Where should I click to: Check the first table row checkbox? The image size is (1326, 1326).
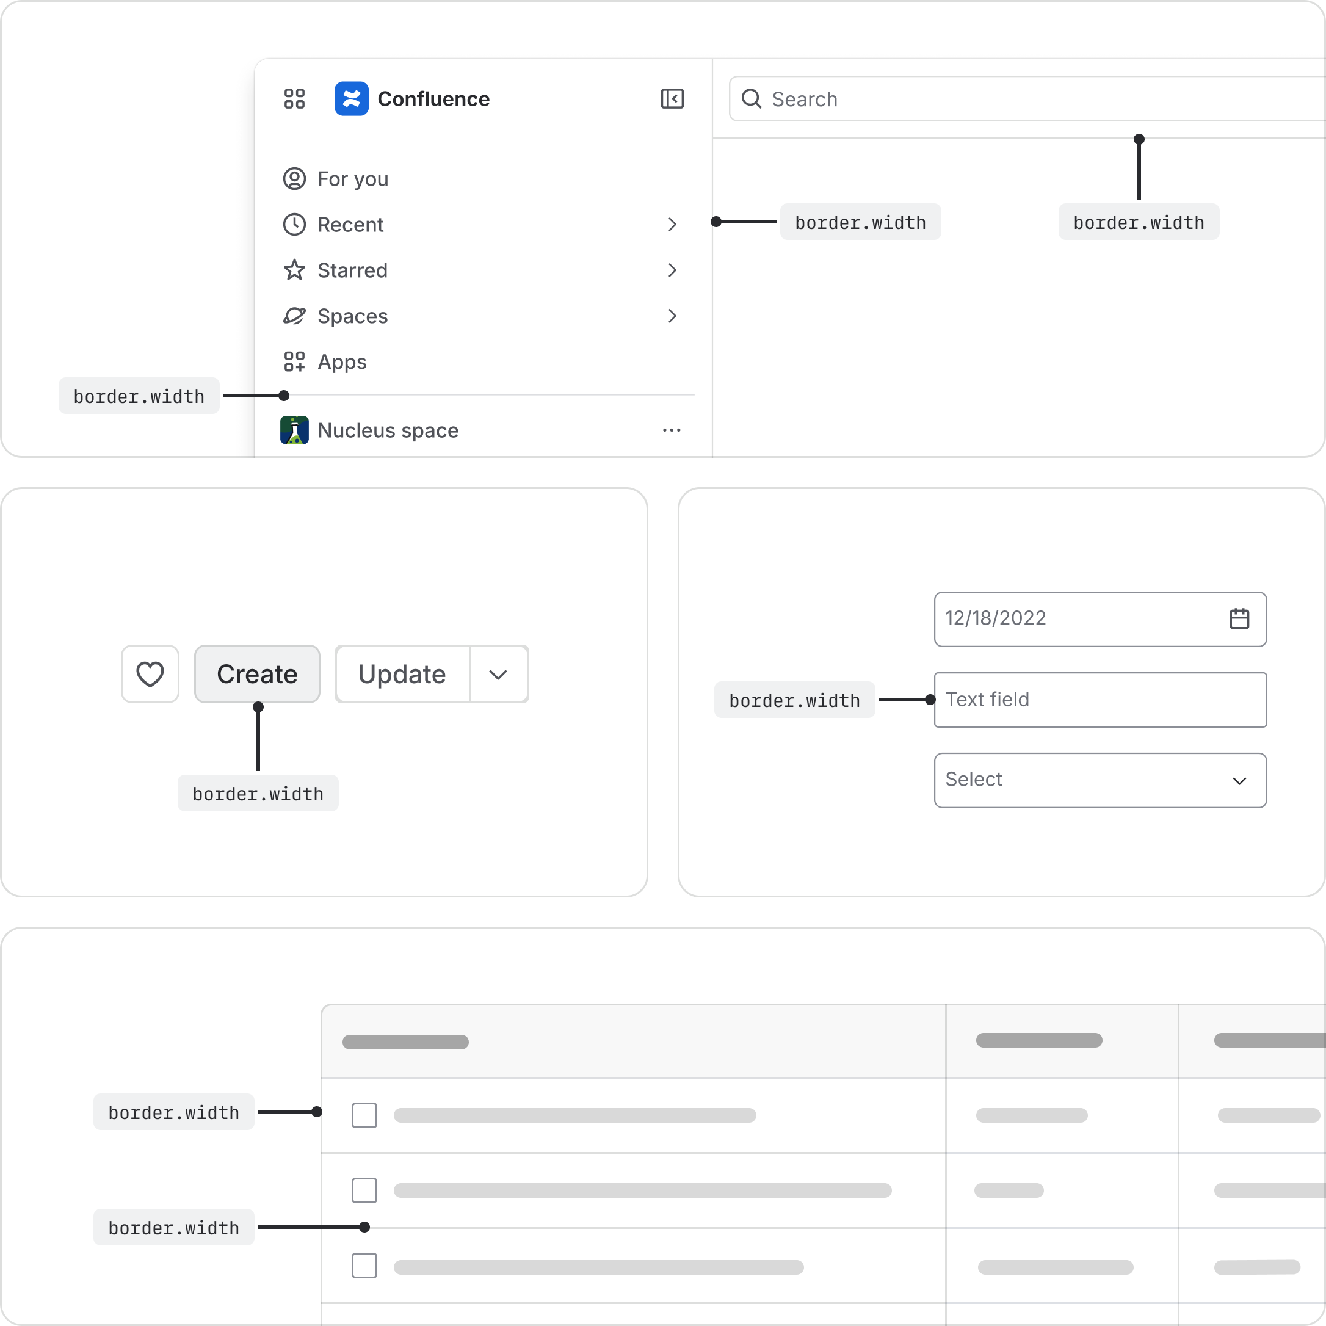pos(364,1115)
